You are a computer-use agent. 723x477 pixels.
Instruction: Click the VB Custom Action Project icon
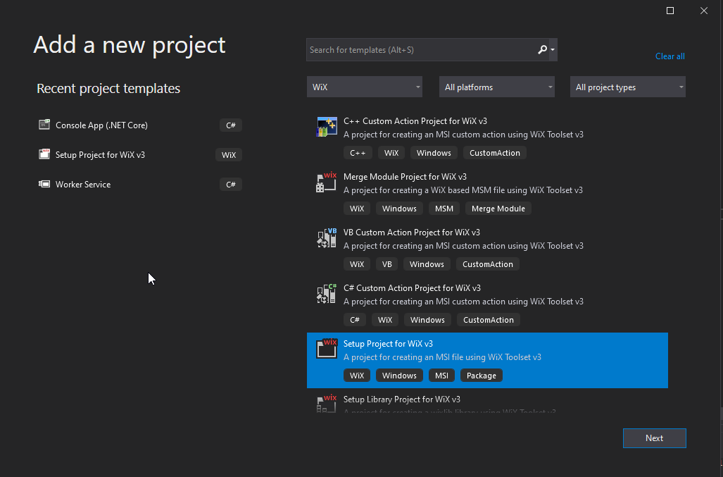(x=327, y=238)
